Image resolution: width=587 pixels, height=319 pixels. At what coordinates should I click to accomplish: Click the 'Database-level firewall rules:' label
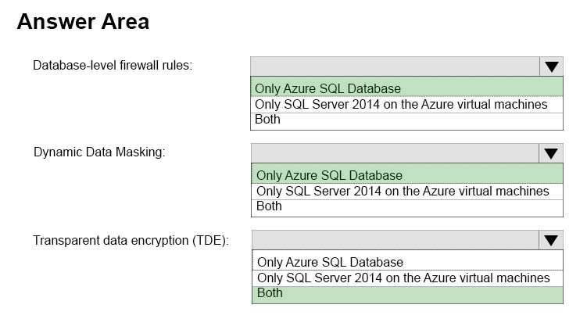click(113, 66)
